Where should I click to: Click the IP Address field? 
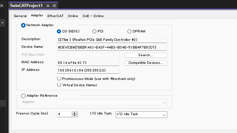[x=88, y=71]
